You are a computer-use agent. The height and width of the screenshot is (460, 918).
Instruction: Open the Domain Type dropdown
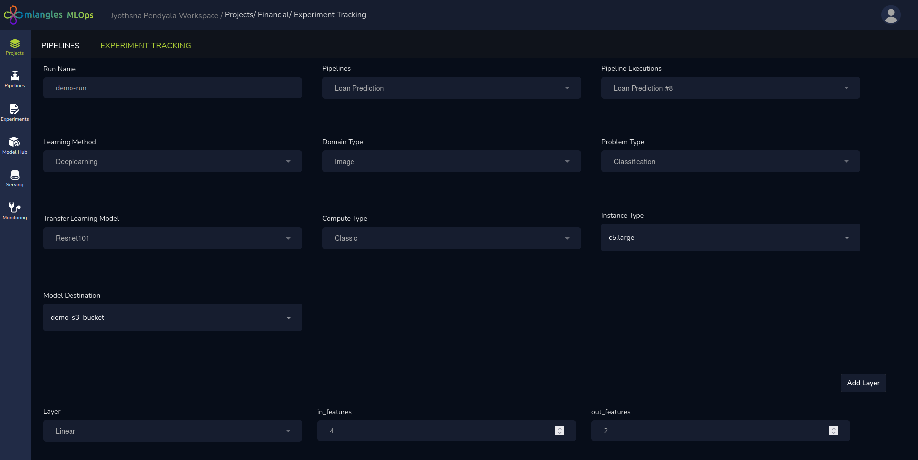click(x=451, y=161)
